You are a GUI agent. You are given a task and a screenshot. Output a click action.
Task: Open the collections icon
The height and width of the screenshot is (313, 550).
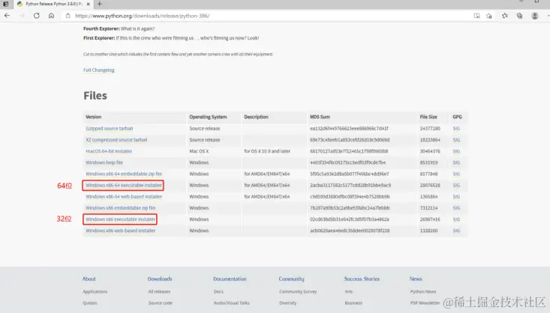(519, 16)
